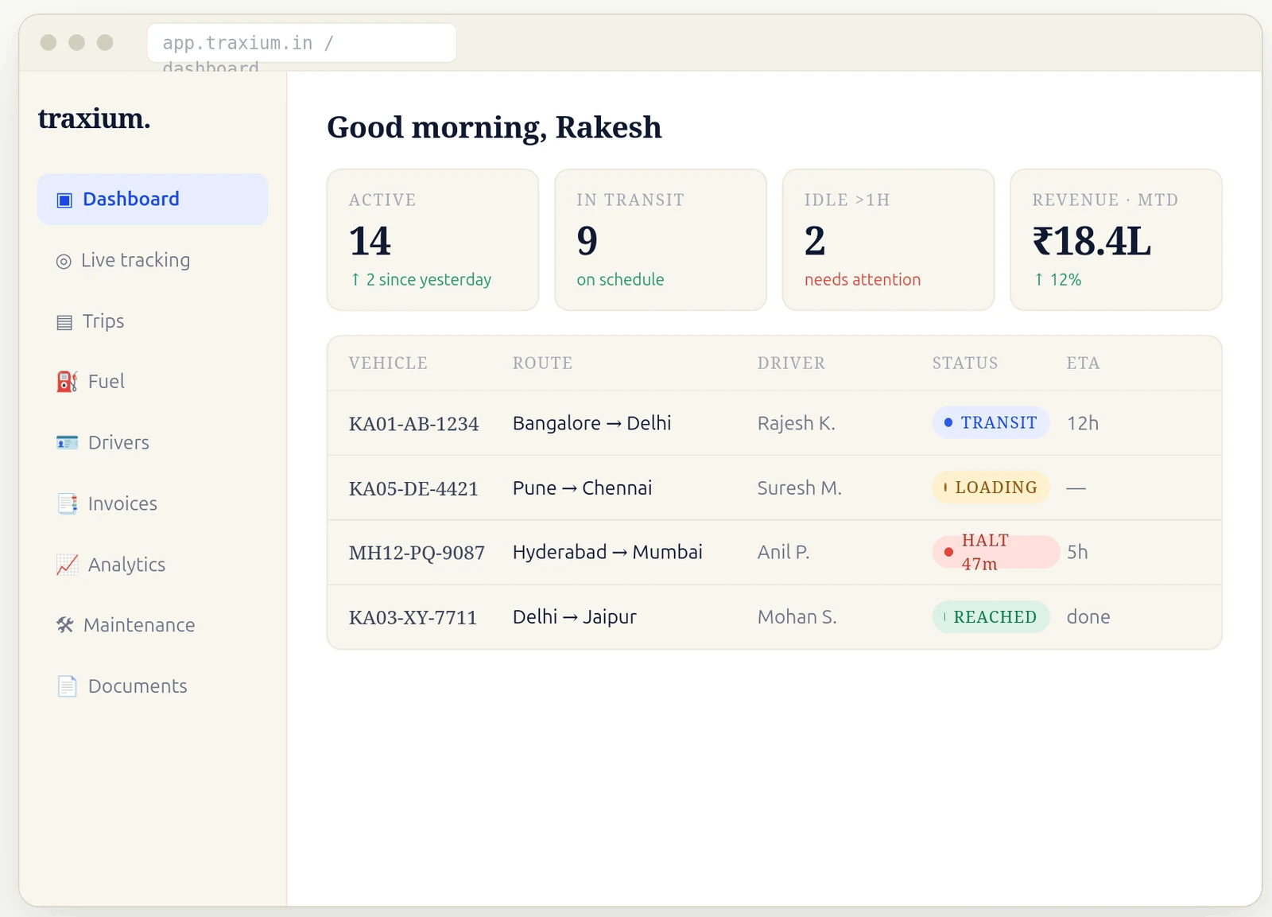
Task: Click the REACHED status badge
Action: [991, 617]
